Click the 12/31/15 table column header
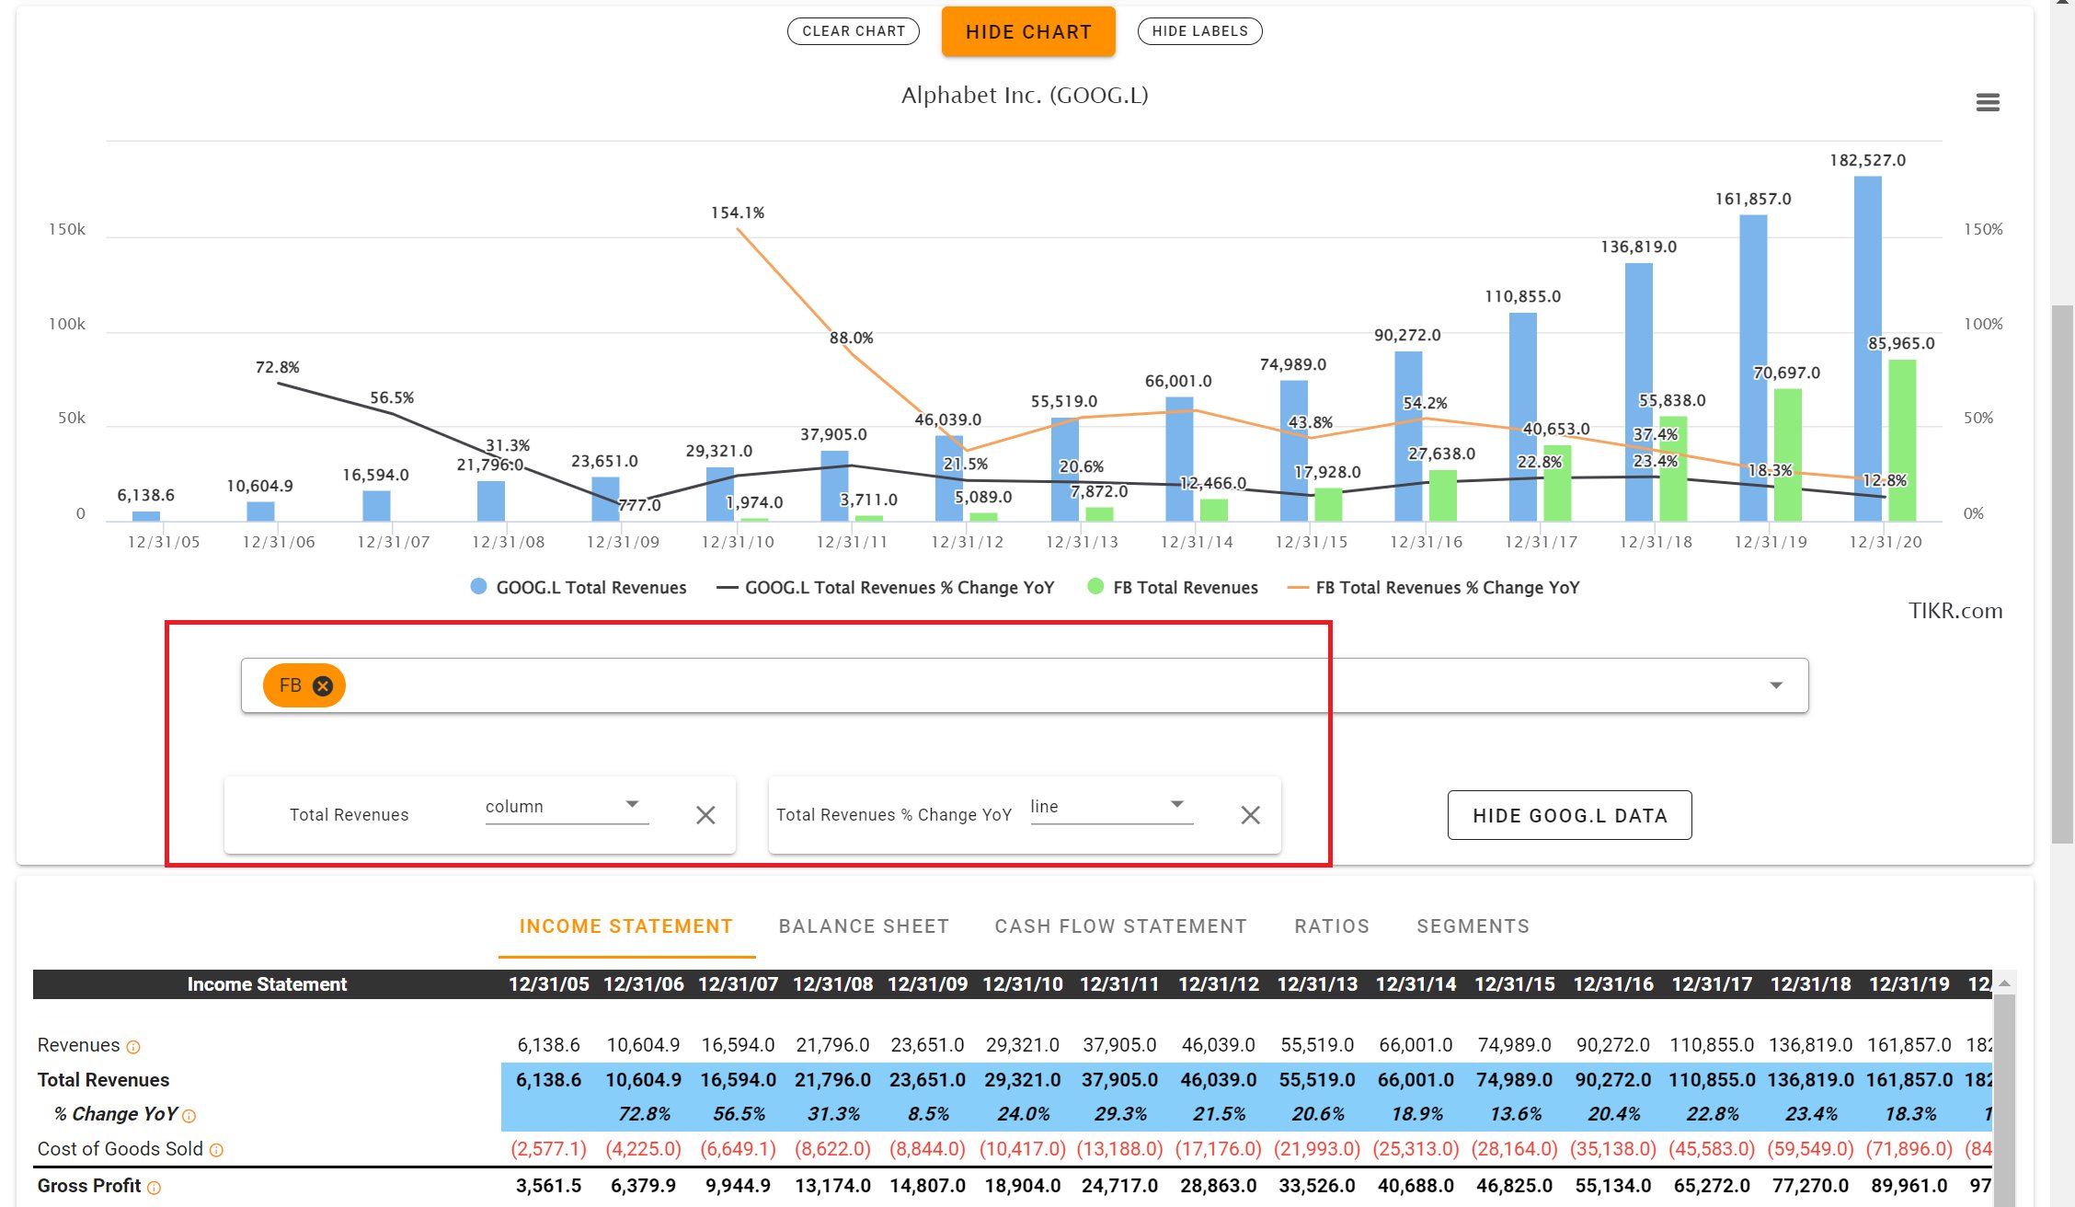 (x=1515, y=984)
